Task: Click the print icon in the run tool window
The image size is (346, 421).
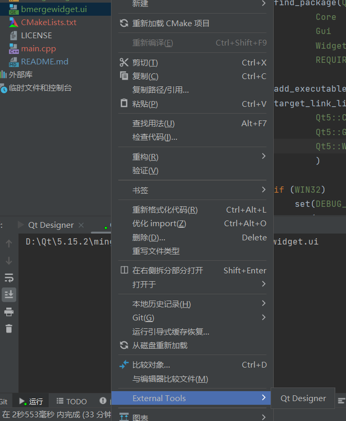Action: [8, 311]
